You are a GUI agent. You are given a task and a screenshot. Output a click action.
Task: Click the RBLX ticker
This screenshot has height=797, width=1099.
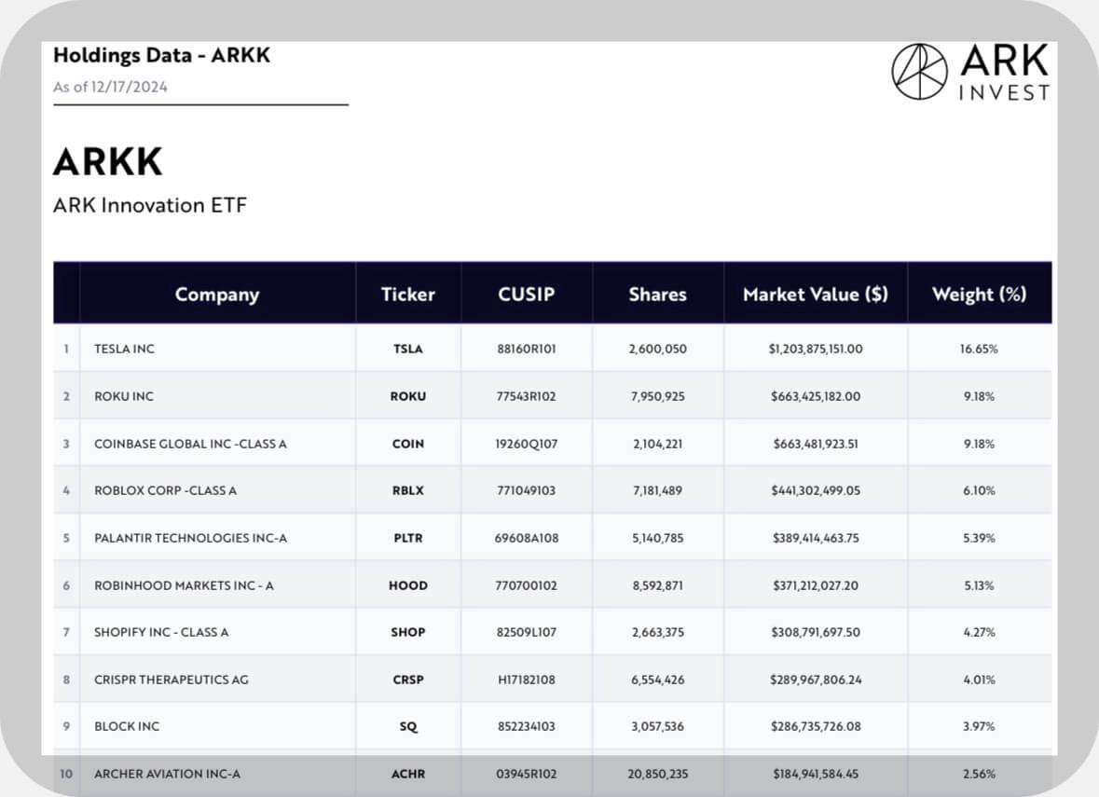408,490
